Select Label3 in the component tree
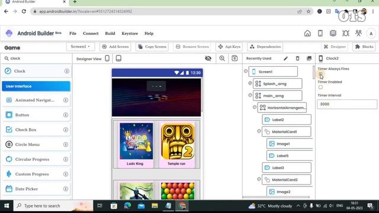 point(287,167)
